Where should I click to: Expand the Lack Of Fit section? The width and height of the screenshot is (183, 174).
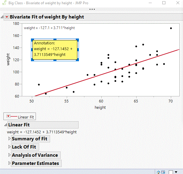9,147
